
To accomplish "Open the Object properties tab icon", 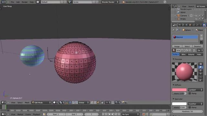I will [190, 25].
